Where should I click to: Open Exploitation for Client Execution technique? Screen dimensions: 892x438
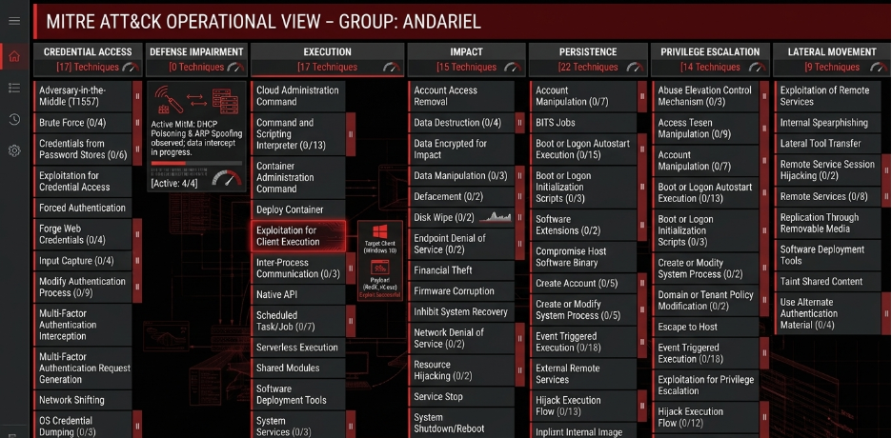(298, 236)
